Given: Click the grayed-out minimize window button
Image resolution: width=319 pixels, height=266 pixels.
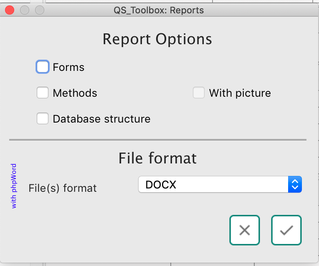Looking at the screenshot, I should [25, 10].
